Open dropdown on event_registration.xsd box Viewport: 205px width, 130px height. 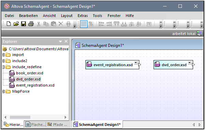tap(136, 63)
